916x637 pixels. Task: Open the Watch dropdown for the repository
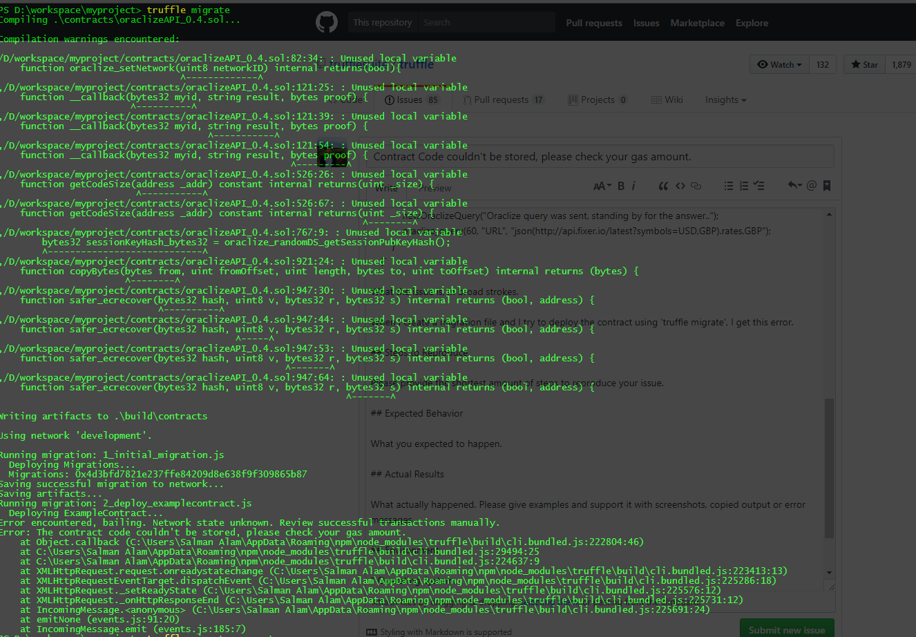779,64
